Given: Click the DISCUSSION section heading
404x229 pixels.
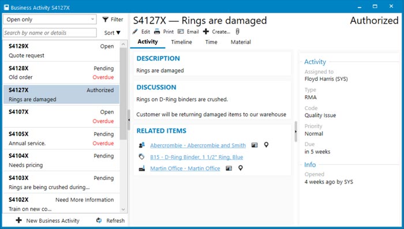Looking at the screenshot, I should click(156, 87).
